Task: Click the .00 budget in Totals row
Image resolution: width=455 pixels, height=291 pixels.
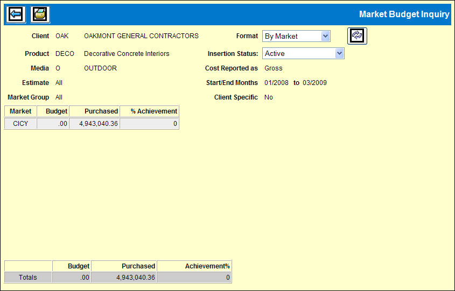Action: [x=72, y=278]
